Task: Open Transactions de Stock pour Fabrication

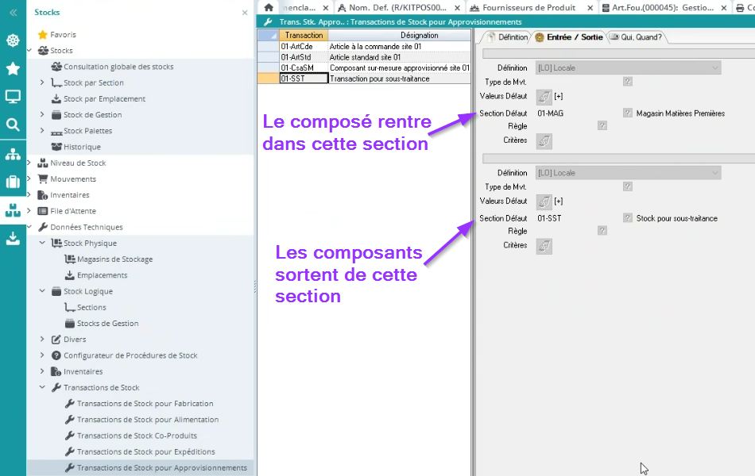Action: [x=145, y=404]
